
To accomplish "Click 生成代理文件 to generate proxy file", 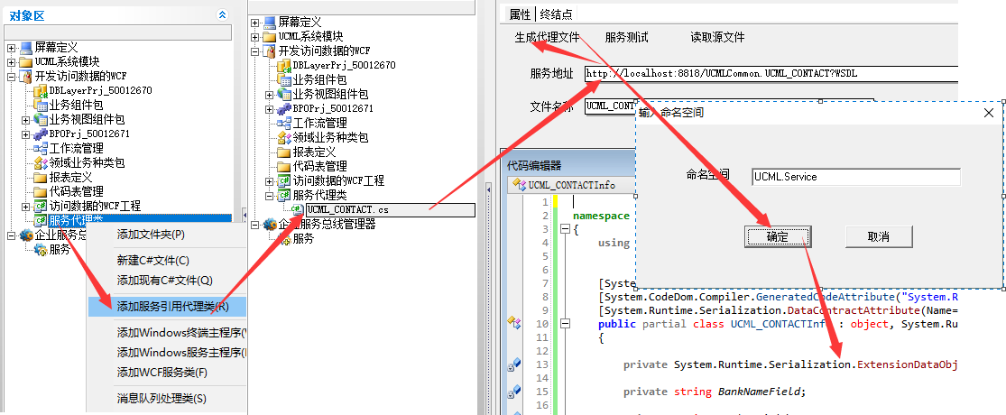I will click(x=547, y=38).
